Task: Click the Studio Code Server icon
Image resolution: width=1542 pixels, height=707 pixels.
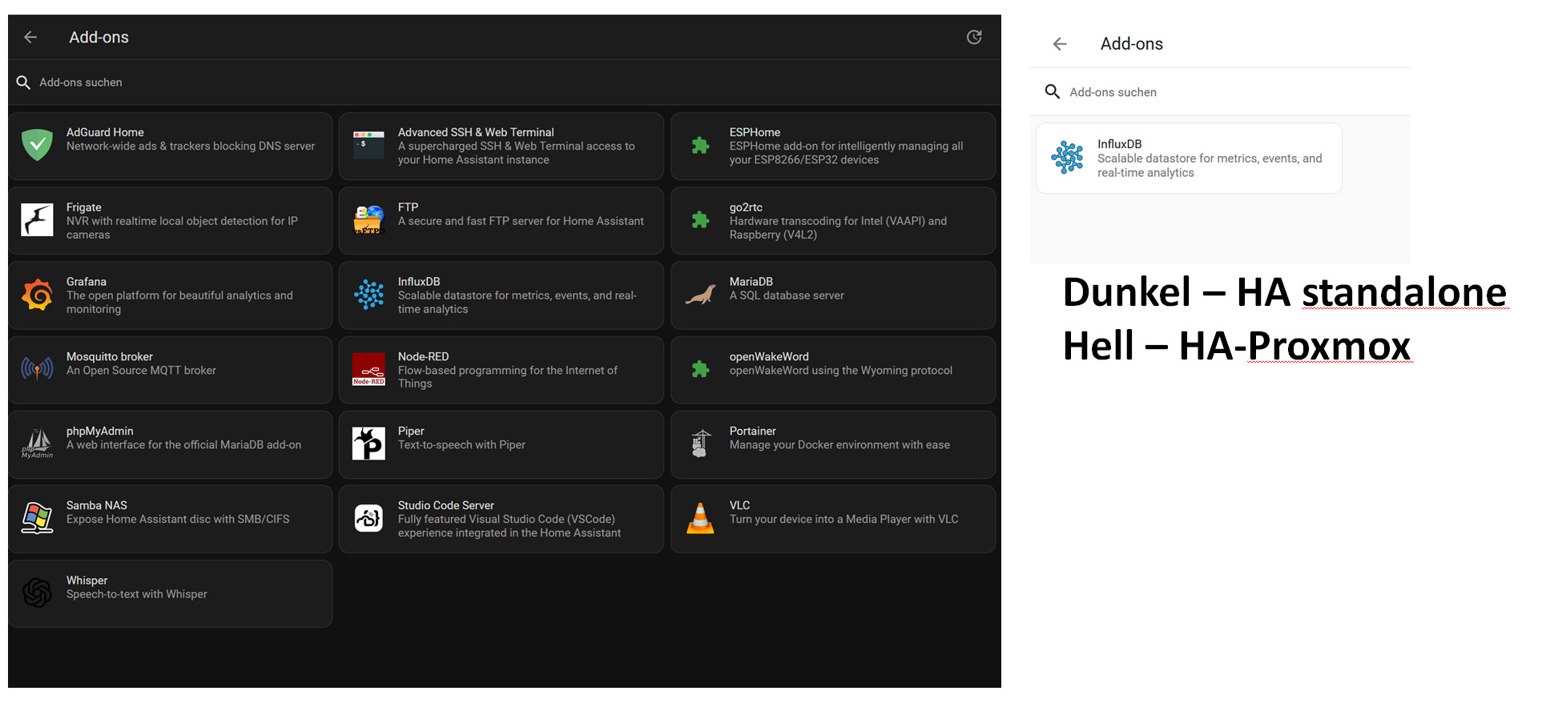Action: tap(368, 518)
